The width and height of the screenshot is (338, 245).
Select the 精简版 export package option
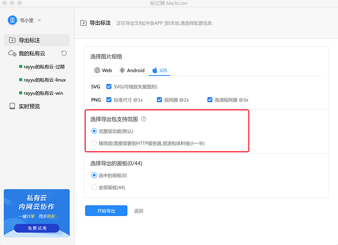click(94, 143)
